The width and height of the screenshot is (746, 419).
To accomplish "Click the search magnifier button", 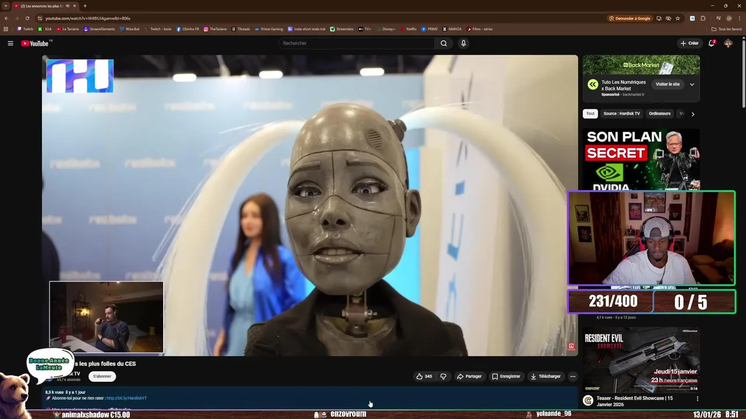I will pyautogui.click(x=444, y=43).
